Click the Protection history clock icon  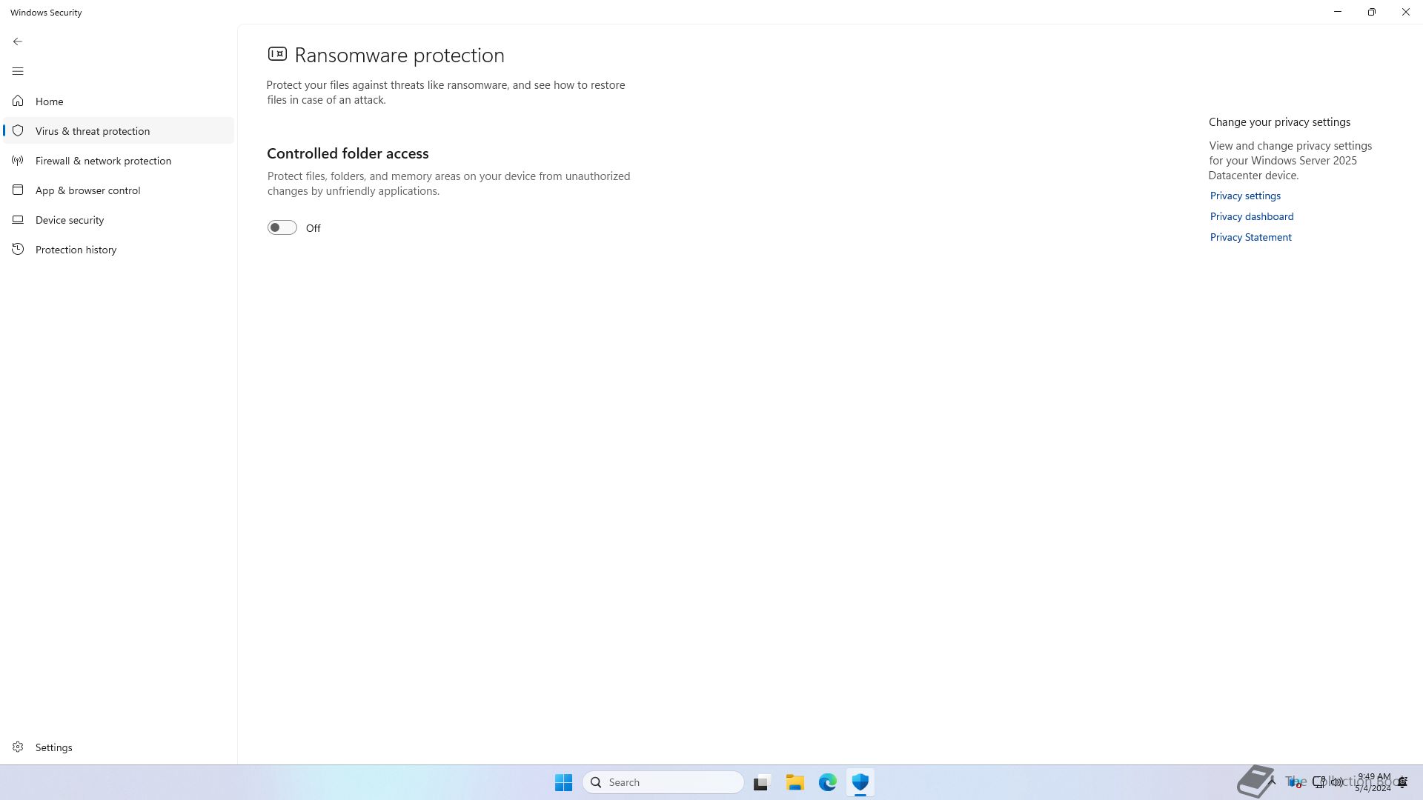(18, 249)
